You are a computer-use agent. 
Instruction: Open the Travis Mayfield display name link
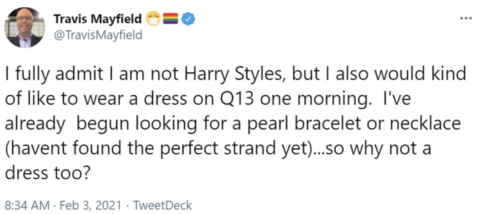98,19
